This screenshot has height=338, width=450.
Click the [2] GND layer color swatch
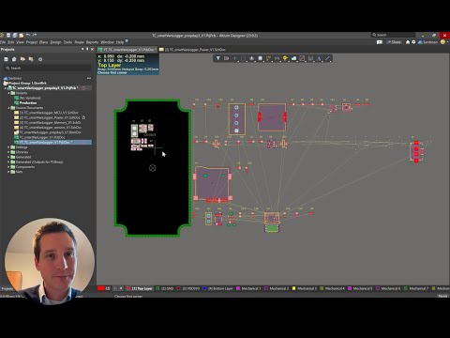[x=157, y=288]
